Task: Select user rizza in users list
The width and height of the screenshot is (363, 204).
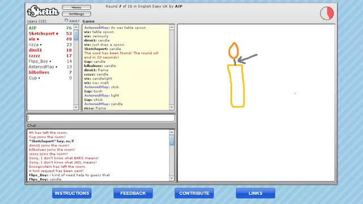Action: click(x=50, y=45)
